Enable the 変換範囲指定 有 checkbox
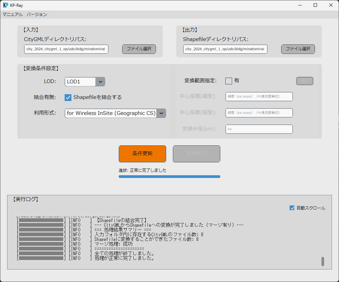339x282 pixels. tap(229, 81)
